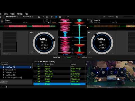Screen dimensions: 135x101
Task: Open the PERFORMANCE mode dropdown
Action: (x=12, y=17)
